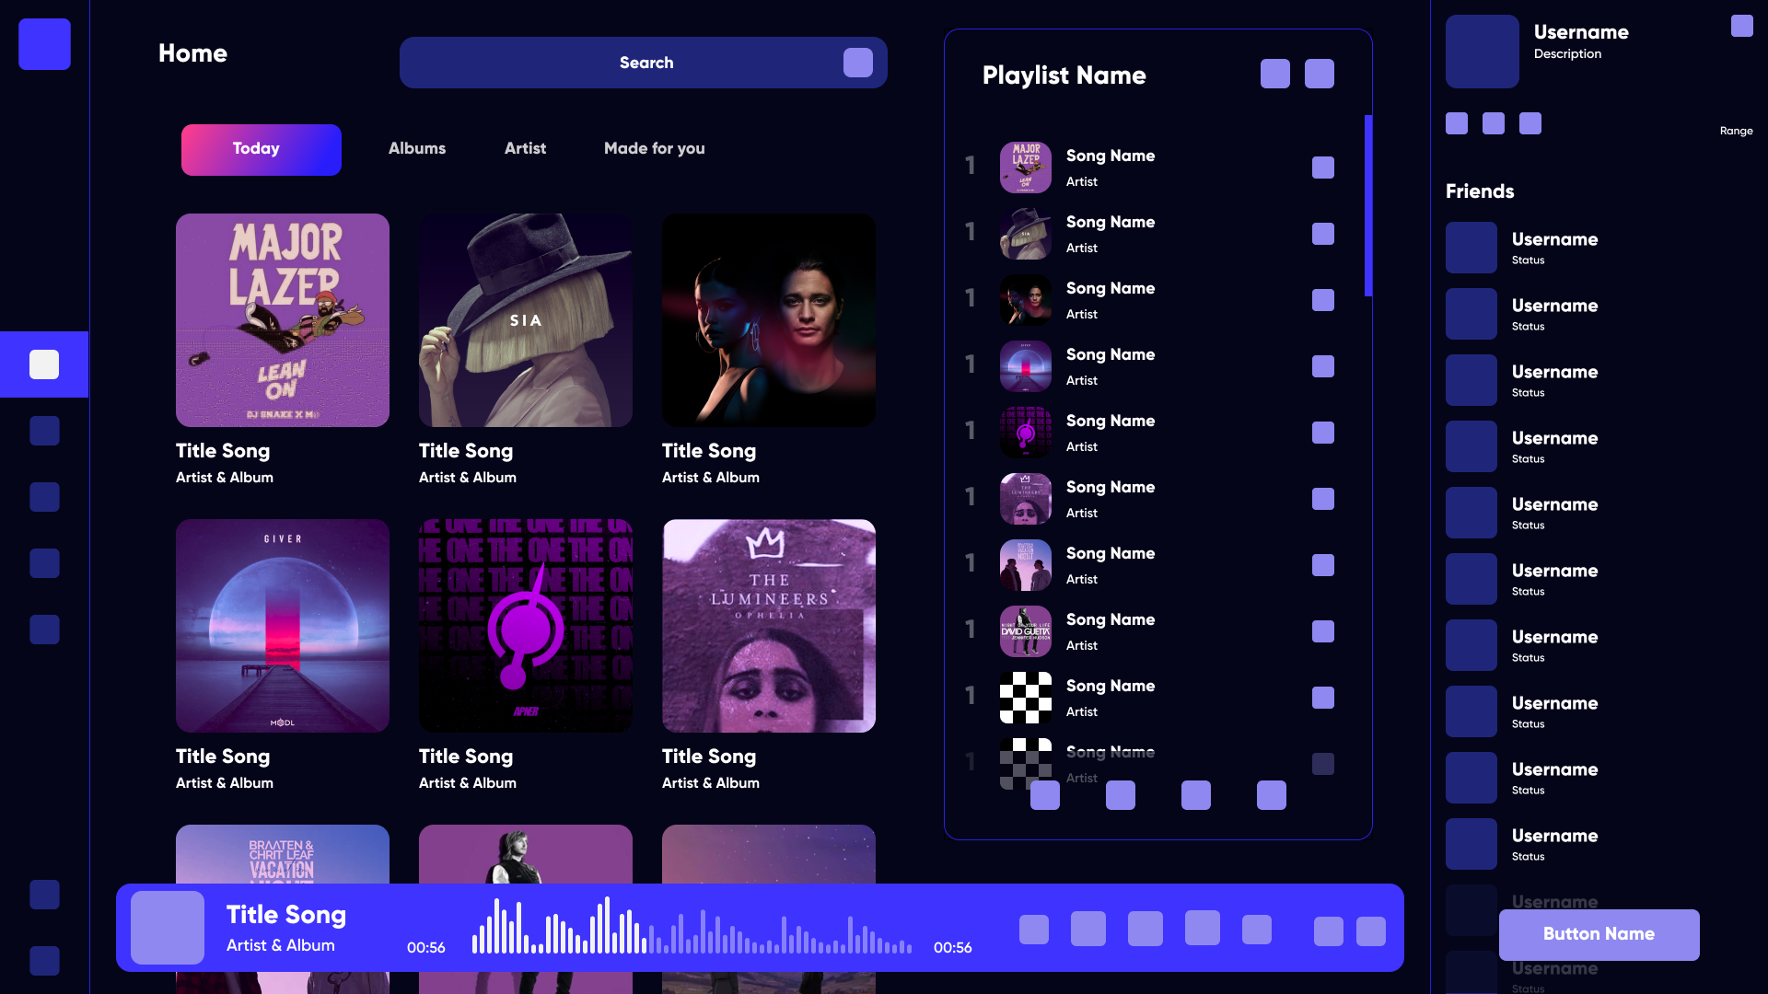This screenshot has width=1768, height=994.
Task: Click the last icon in the bottom player bar
Action: (x=1370, y=930)
